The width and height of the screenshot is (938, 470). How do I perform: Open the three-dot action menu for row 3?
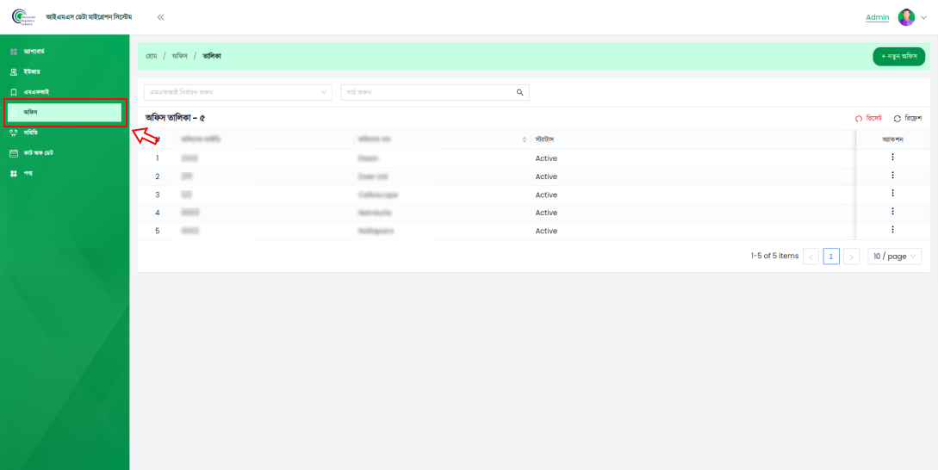coord(892,194)
